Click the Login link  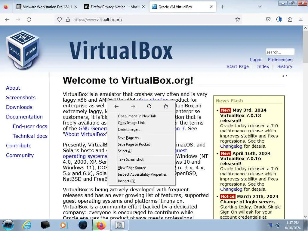pos(256,60)
